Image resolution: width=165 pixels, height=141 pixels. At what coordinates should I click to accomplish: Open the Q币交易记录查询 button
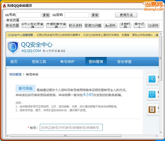tap(33, 26)
